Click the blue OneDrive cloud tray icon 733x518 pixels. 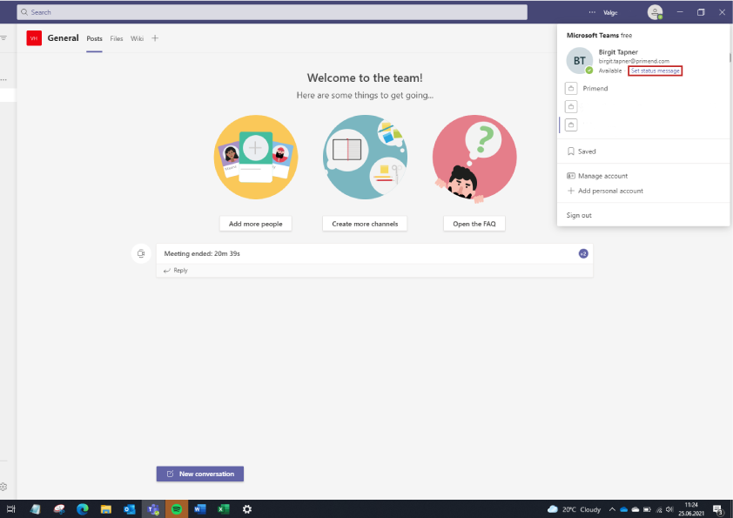pyautogui.click(x=623, y=509)
